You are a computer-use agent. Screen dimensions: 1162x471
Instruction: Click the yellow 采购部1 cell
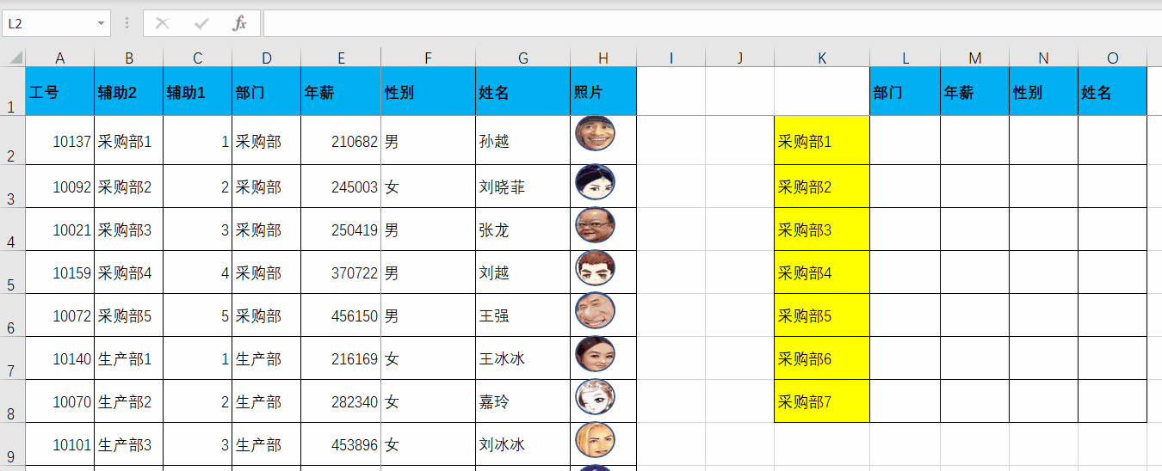[822, 142]
